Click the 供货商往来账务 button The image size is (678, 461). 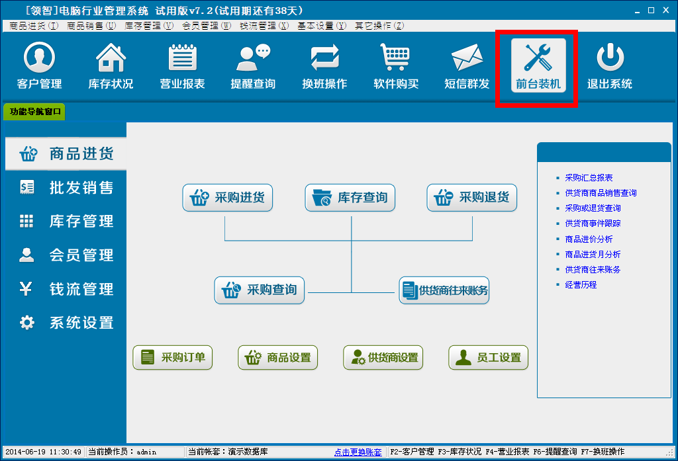click(444, 290)
